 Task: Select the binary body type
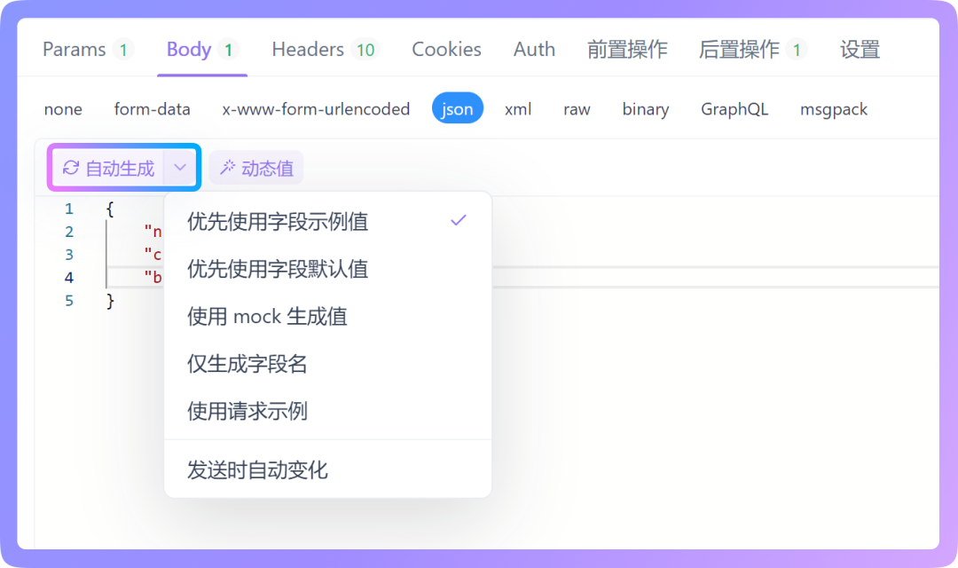point(645,108)
